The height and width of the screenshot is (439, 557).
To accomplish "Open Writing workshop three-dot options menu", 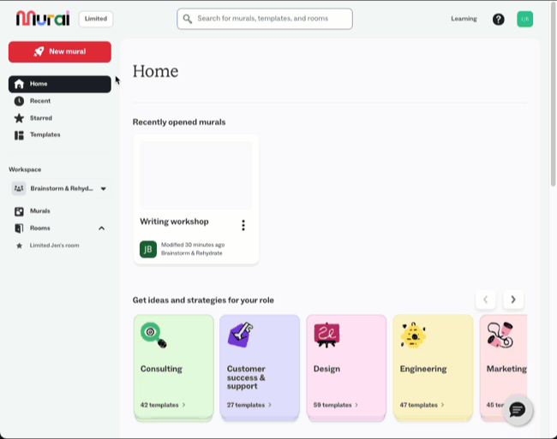I will (243, 225).
